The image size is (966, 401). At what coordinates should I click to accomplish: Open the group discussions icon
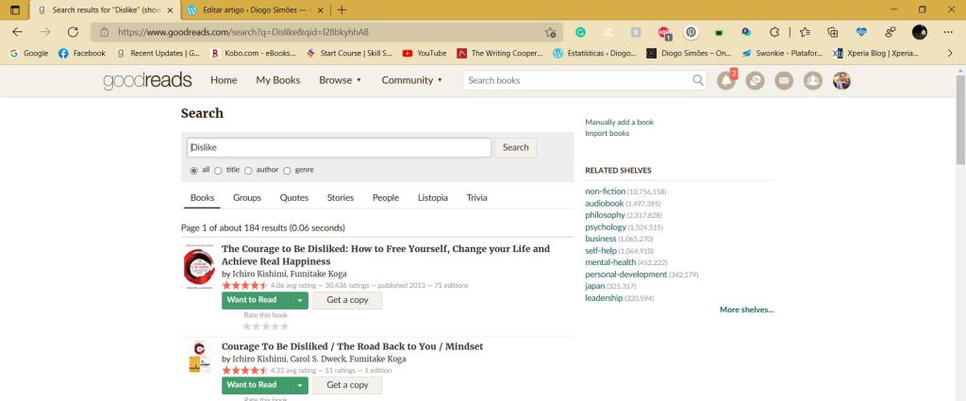point(755,80)
